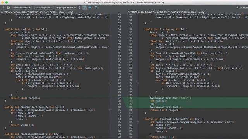
Task: Click the int j=0;j=3; line
Action: click(x=158, y=101)
